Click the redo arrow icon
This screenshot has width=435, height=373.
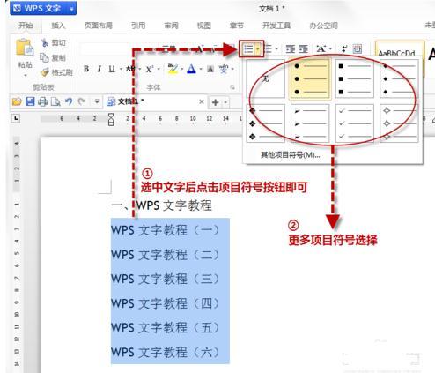[x=81, y=101]
